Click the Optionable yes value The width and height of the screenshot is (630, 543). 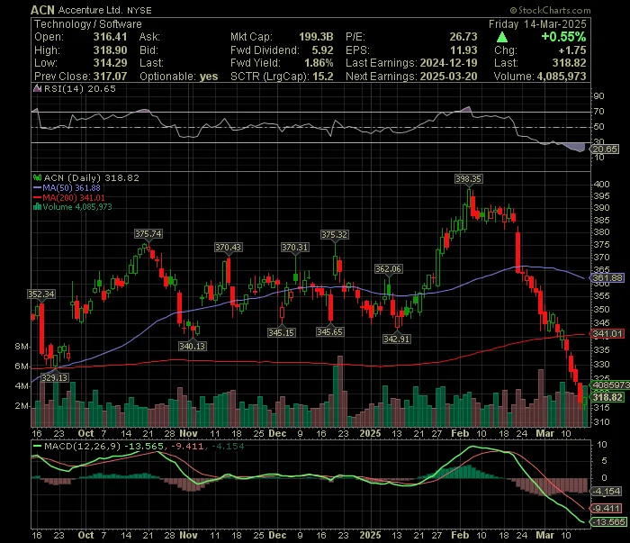(209, 77)
